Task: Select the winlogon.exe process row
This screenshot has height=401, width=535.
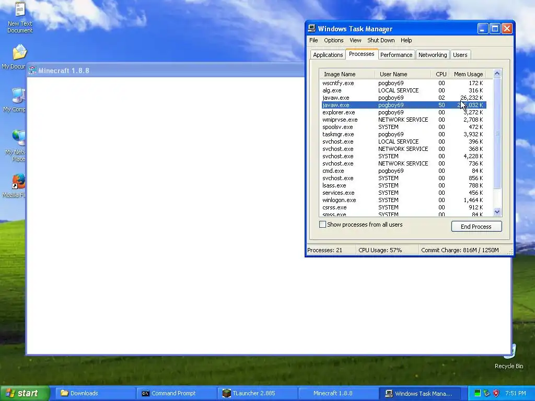Action: tap(404, 200)
